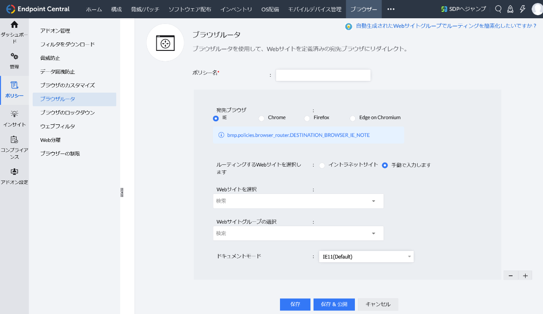Open the インベントリ top menu tab
Viewport: 543px width, 314px height.
coord(236,9)
